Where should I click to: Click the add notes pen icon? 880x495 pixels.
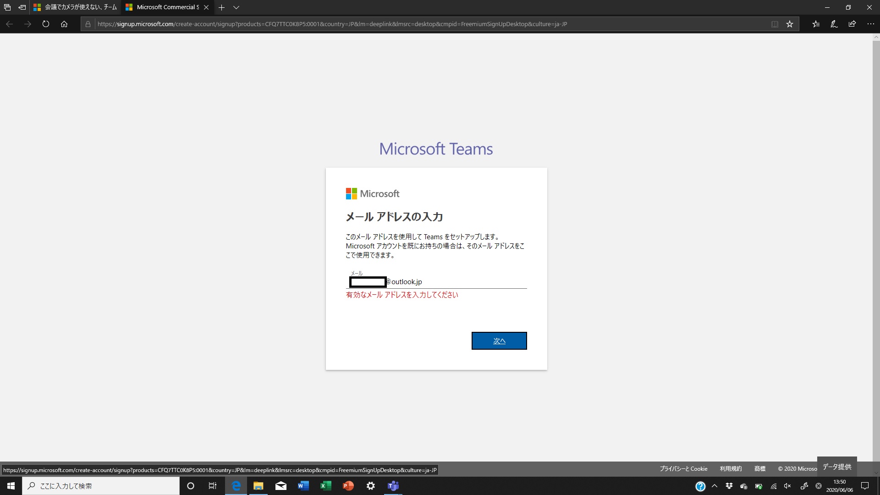[834, 24]
